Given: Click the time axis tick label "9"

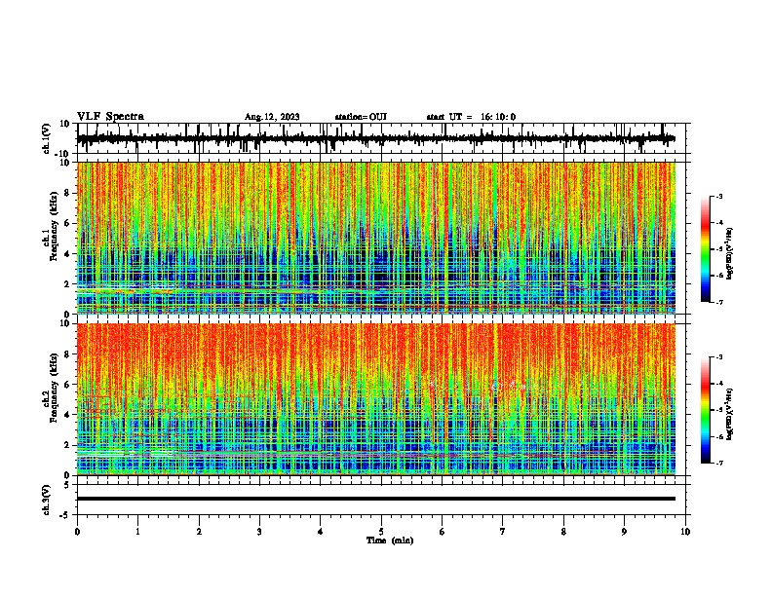Looking at the screenshot, I should pos(624,532).
